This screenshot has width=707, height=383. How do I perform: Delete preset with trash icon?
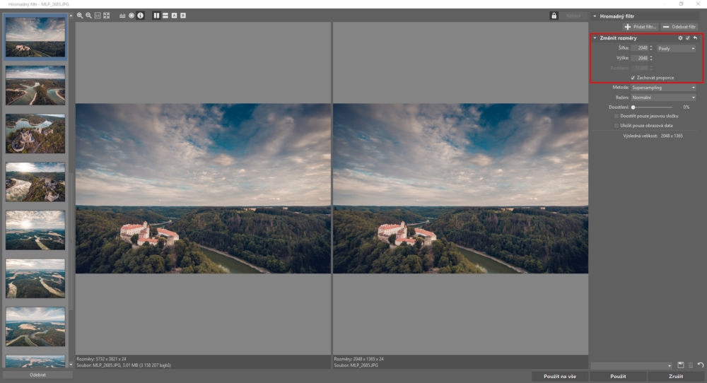(690, 365)
